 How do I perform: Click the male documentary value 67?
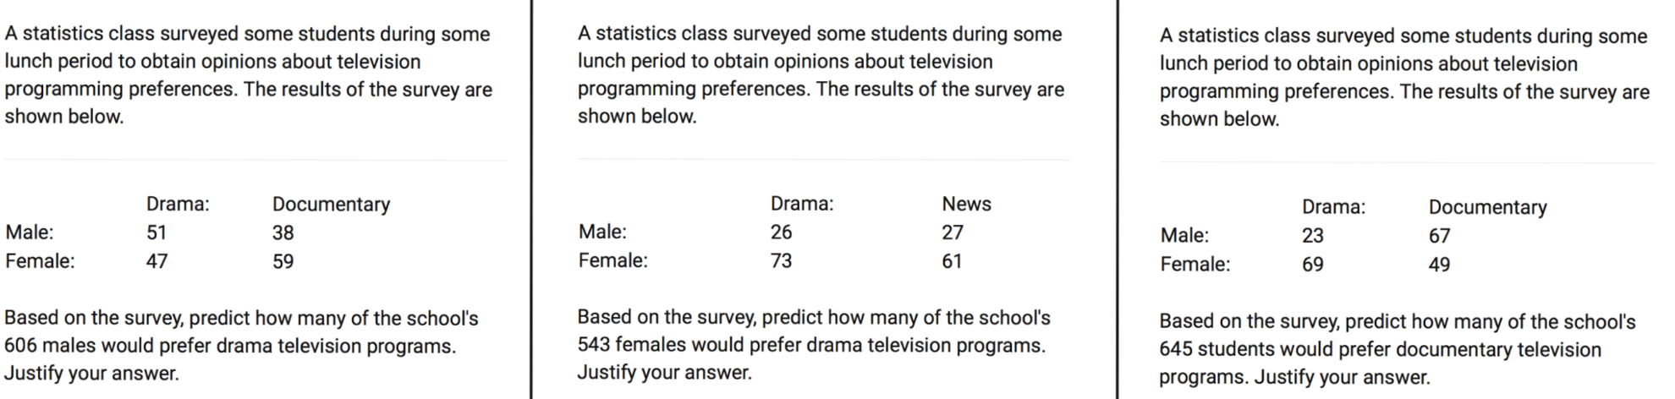click(1439, 236)
